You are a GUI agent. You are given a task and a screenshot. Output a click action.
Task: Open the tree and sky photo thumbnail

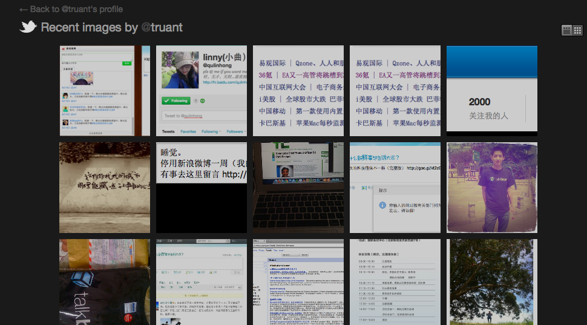point(492,282)
